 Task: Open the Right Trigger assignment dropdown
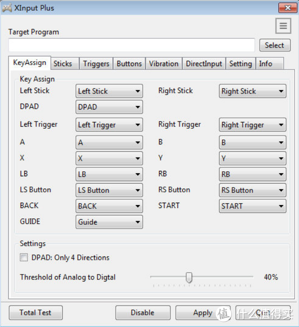[x=252, y=125]
